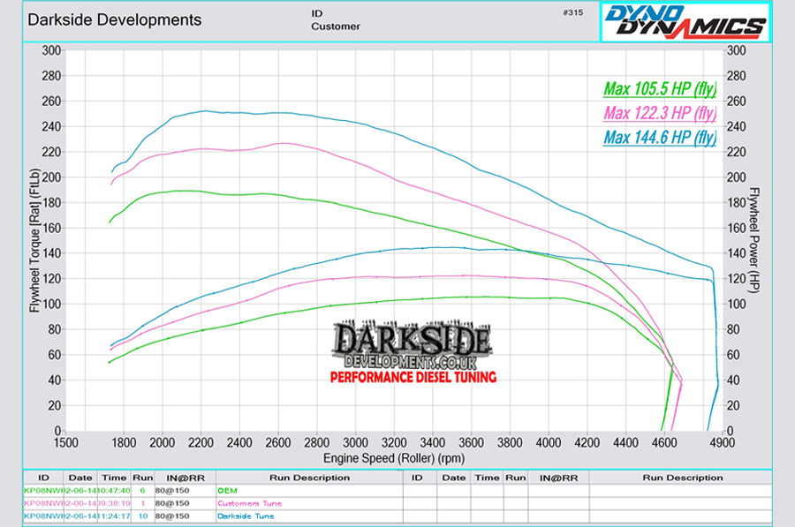795x527 pixels.
Task: Click the Customers Tune run description
Action: point(249,503)
